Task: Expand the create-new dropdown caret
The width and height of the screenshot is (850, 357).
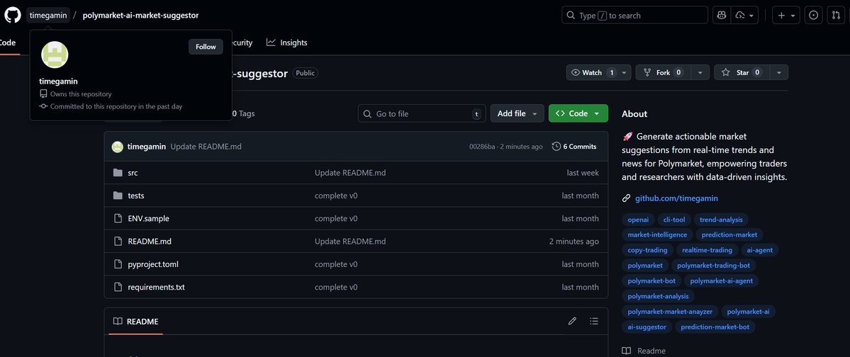Action: point(793,16)
